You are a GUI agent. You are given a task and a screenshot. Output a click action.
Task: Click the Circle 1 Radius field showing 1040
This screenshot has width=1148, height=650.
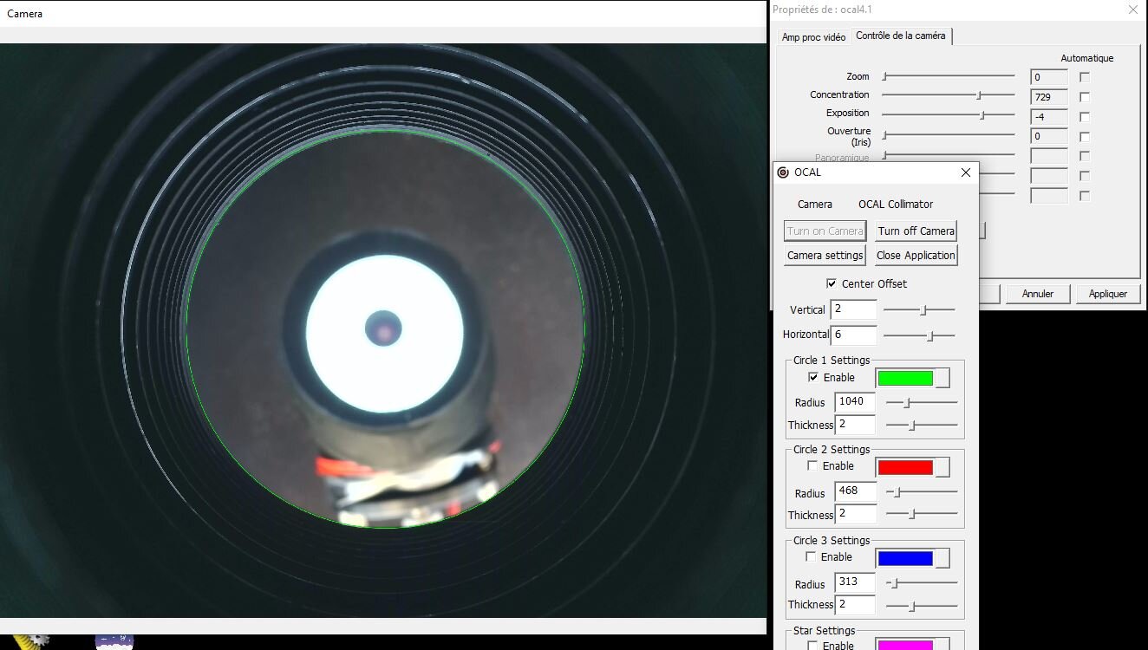point(855,401)
